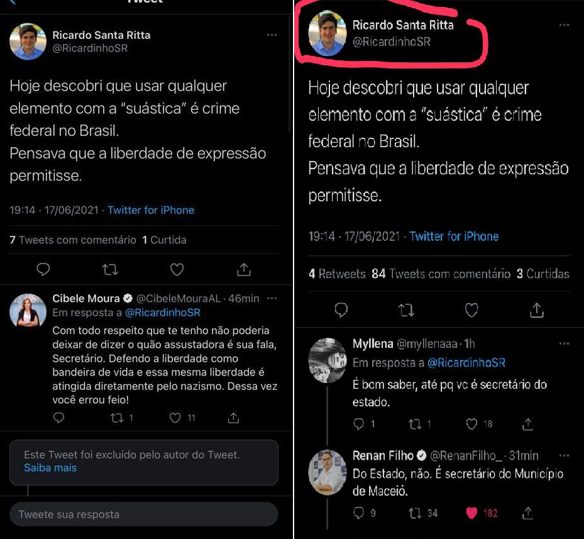Viewport: 584px width, 539px height.
Task: Share main tweet in right screenshot
Action: (536, 310)
